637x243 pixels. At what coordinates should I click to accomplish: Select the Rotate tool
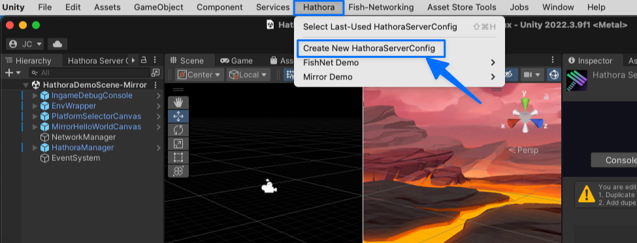click(178, 130)
